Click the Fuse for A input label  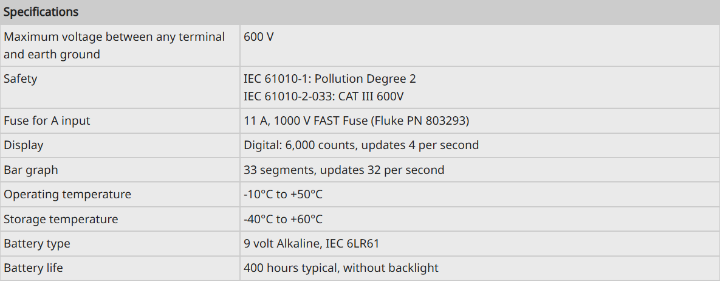(x=47, y=121)
